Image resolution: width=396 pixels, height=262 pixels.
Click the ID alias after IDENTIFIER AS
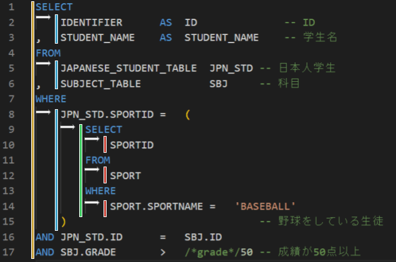[x=191, y=22]
